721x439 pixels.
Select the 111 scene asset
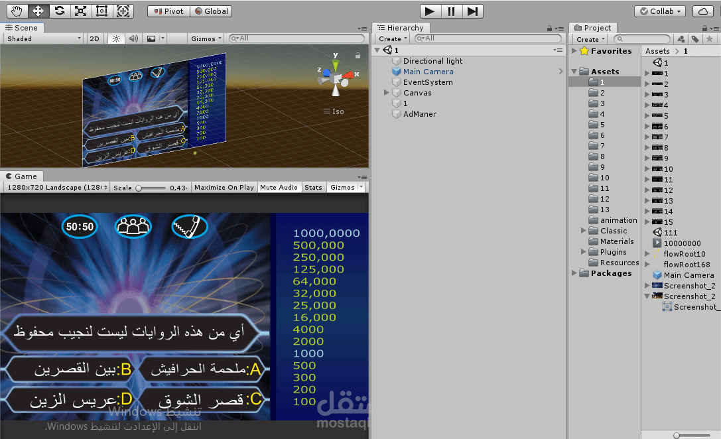(x=670, y=232)
